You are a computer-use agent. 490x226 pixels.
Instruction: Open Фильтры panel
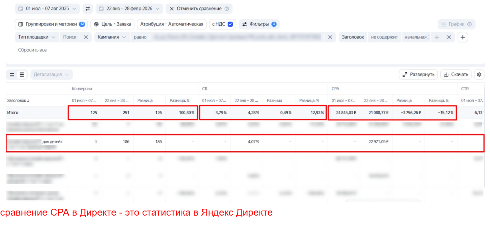pyautogui.click(x=259, y=24)
